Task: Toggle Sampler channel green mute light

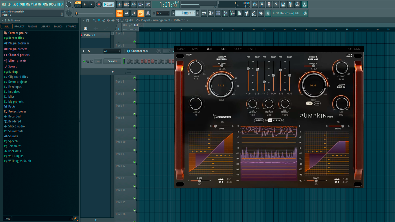Action: (x=84, y=61)
